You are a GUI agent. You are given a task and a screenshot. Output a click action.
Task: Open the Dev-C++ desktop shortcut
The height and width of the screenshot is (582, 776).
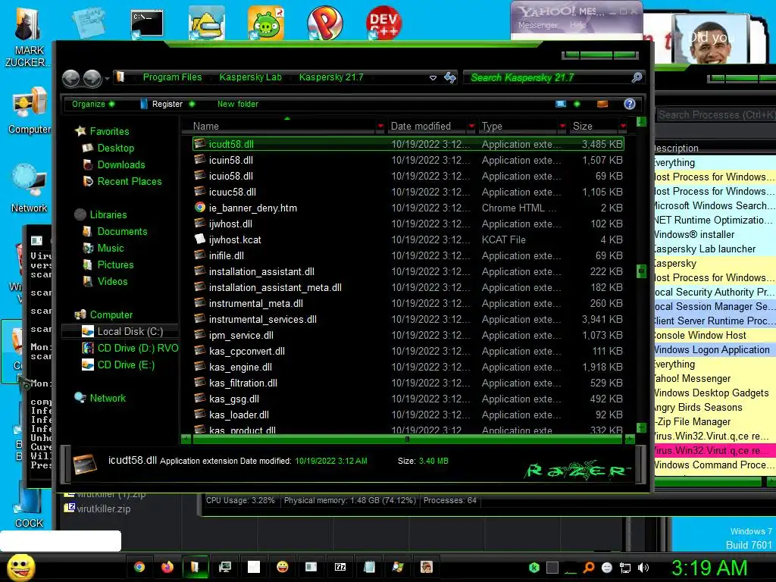383,22
